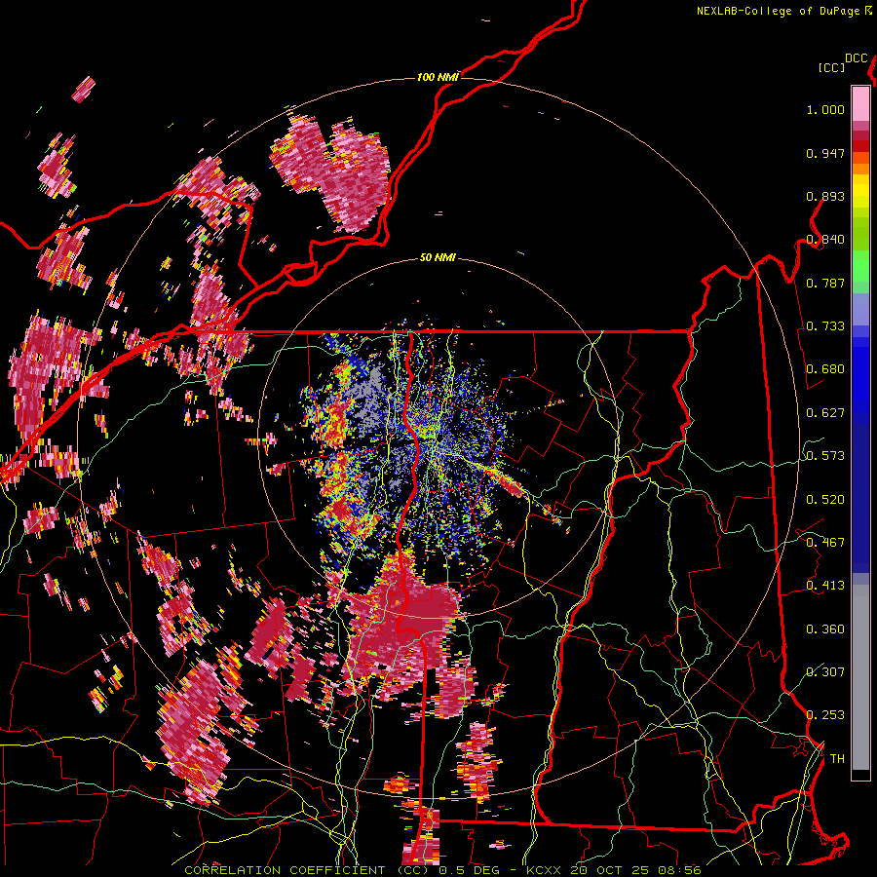Viewport: 877px width, 877px height.
Task: Click the 100 NMI range ring label
Action: (x=438, y=77)
